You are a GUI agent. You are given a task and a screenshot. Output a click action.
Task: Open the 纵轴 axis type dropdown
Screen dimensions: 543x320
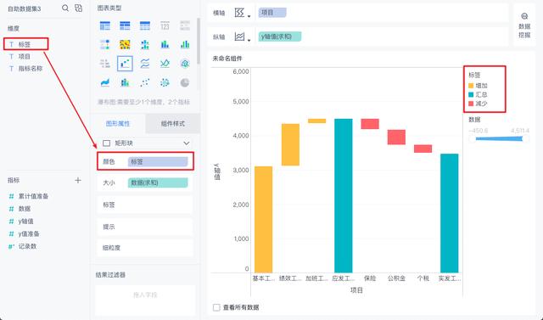tap(242, 36)
